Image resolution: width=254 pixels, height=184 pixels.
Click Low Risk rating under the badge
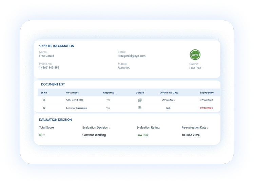coord(195,68)
